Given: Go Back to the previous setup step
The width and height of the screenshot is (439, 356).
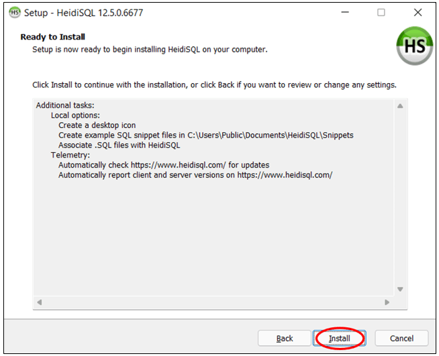Looking at the screenshot, I should pyautogui.click(x=285, y=339).
